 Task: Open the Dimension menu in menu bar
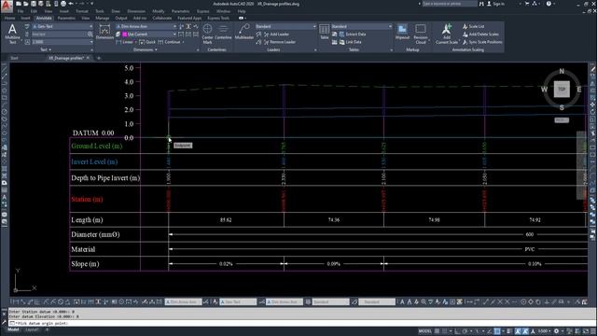136,11
